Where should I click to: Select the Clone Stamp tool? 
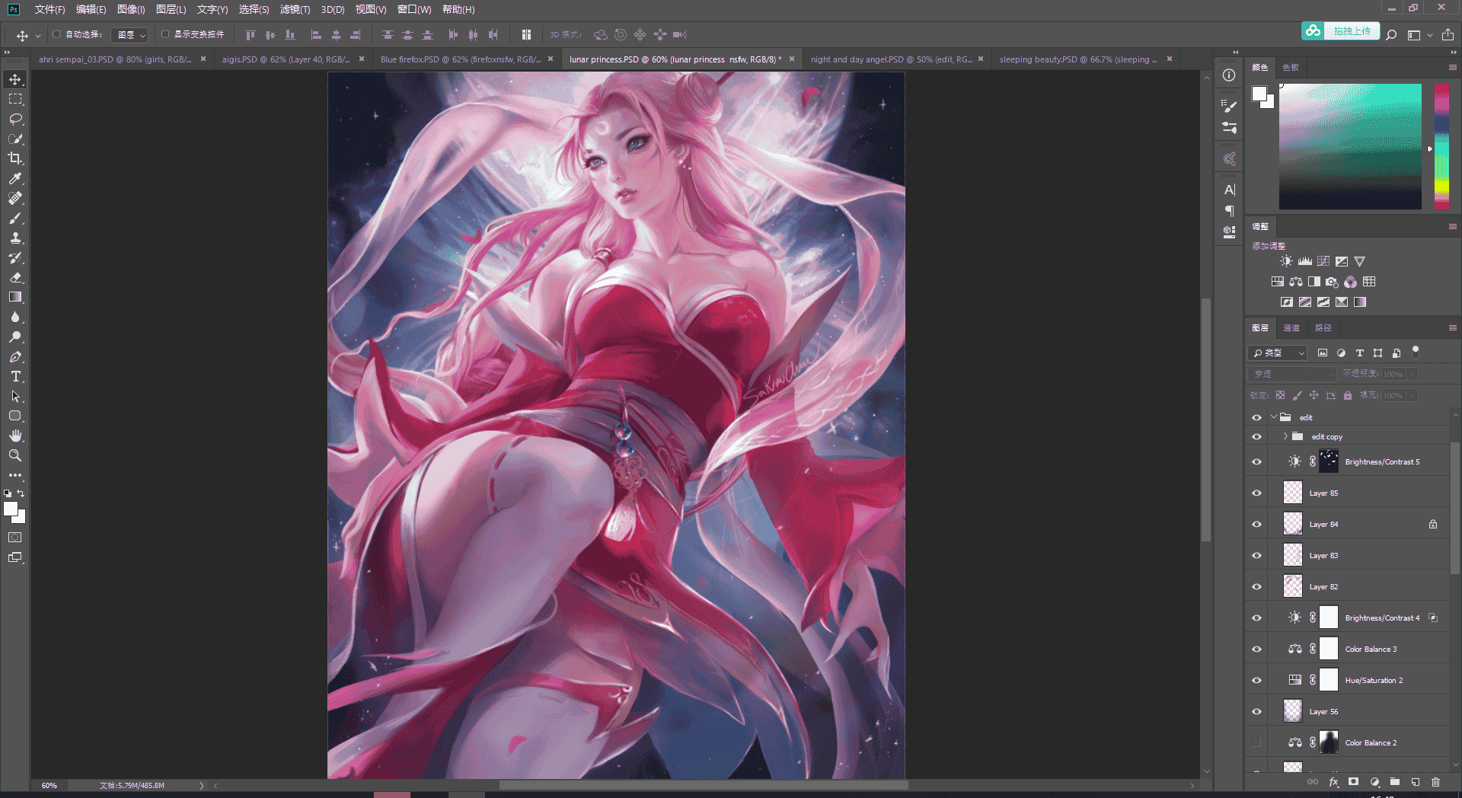pyautogui.click(x=15, y=238)
